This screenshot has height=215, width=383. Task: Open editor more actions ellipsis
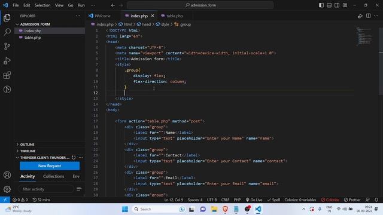pyautogui.click(x=376, y=16)
